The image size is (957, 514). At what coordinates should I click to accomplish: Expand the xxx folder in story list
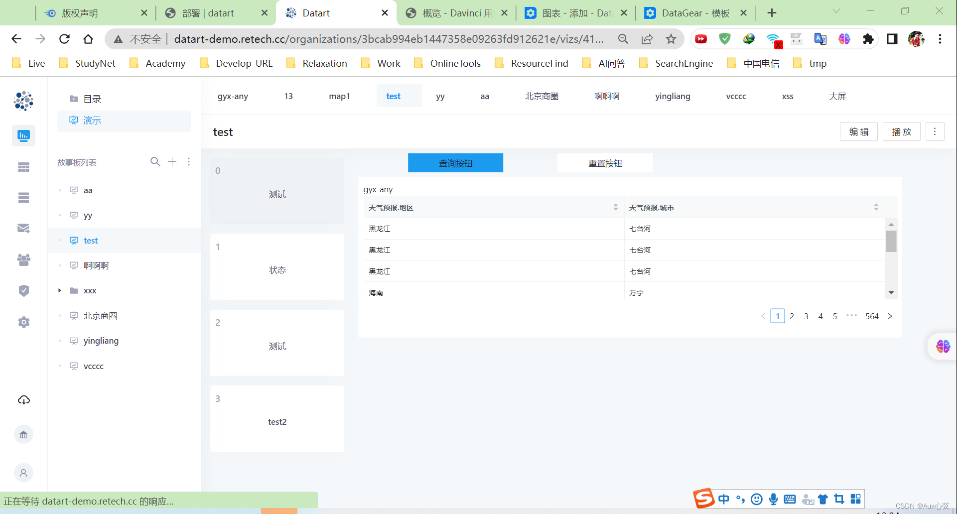click(59, 290)
